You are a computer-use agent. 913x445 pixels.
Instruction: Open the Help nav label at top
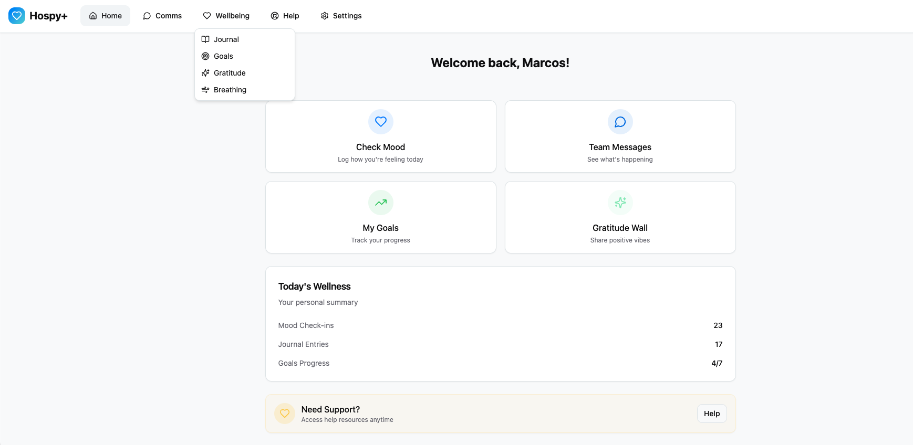(291, 16)
